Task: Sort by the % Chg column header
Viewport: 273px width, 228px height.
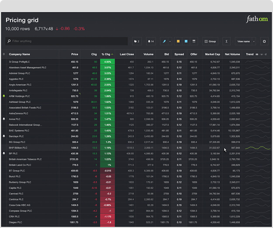Action: click(107, 55)
